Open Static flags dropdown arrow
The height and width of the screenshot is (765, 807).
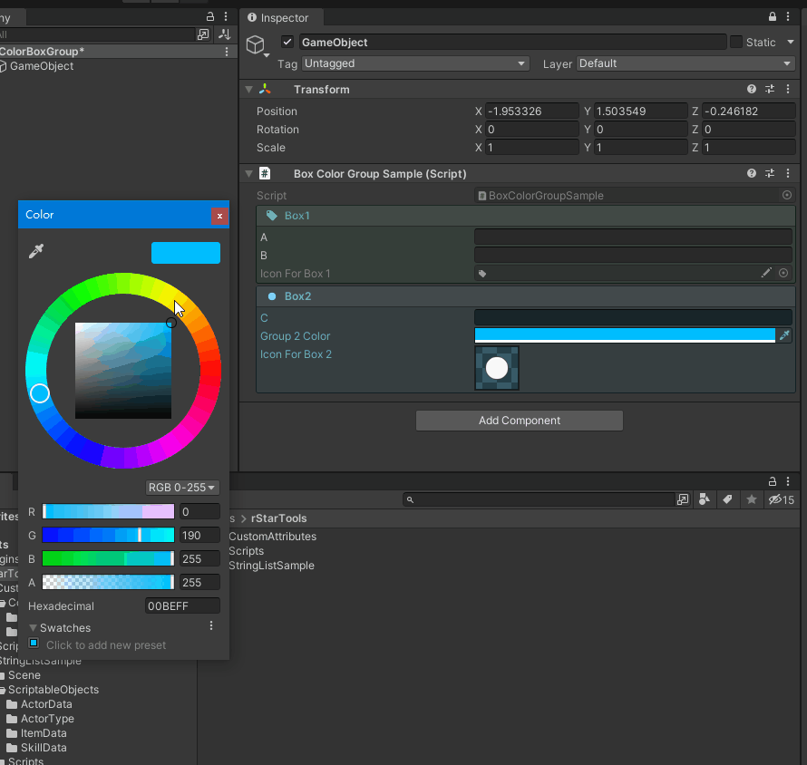click(x=791, y=42)
